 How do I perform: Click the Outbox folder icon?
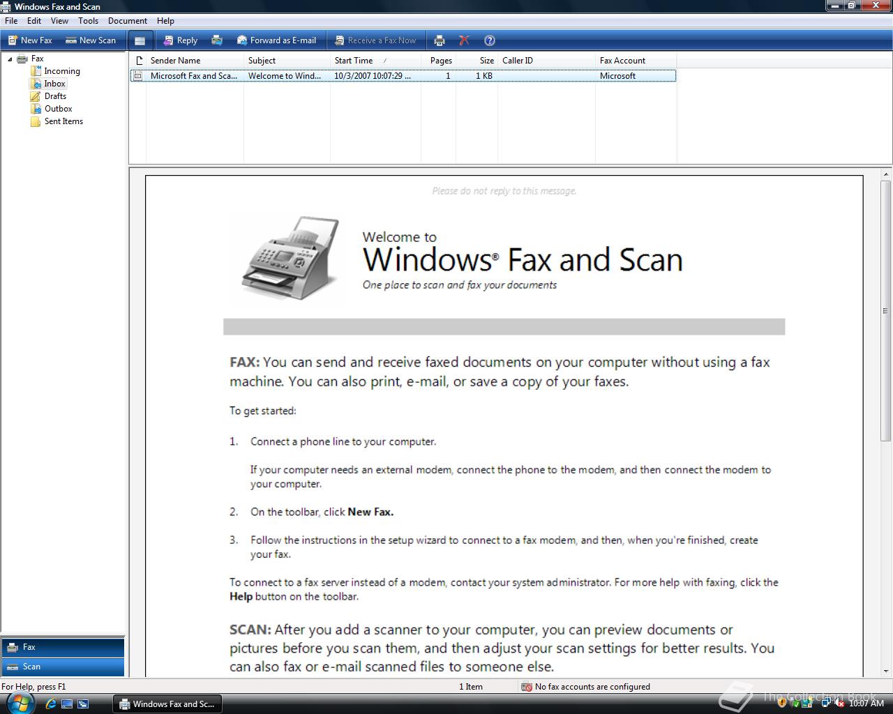(36, 109)
